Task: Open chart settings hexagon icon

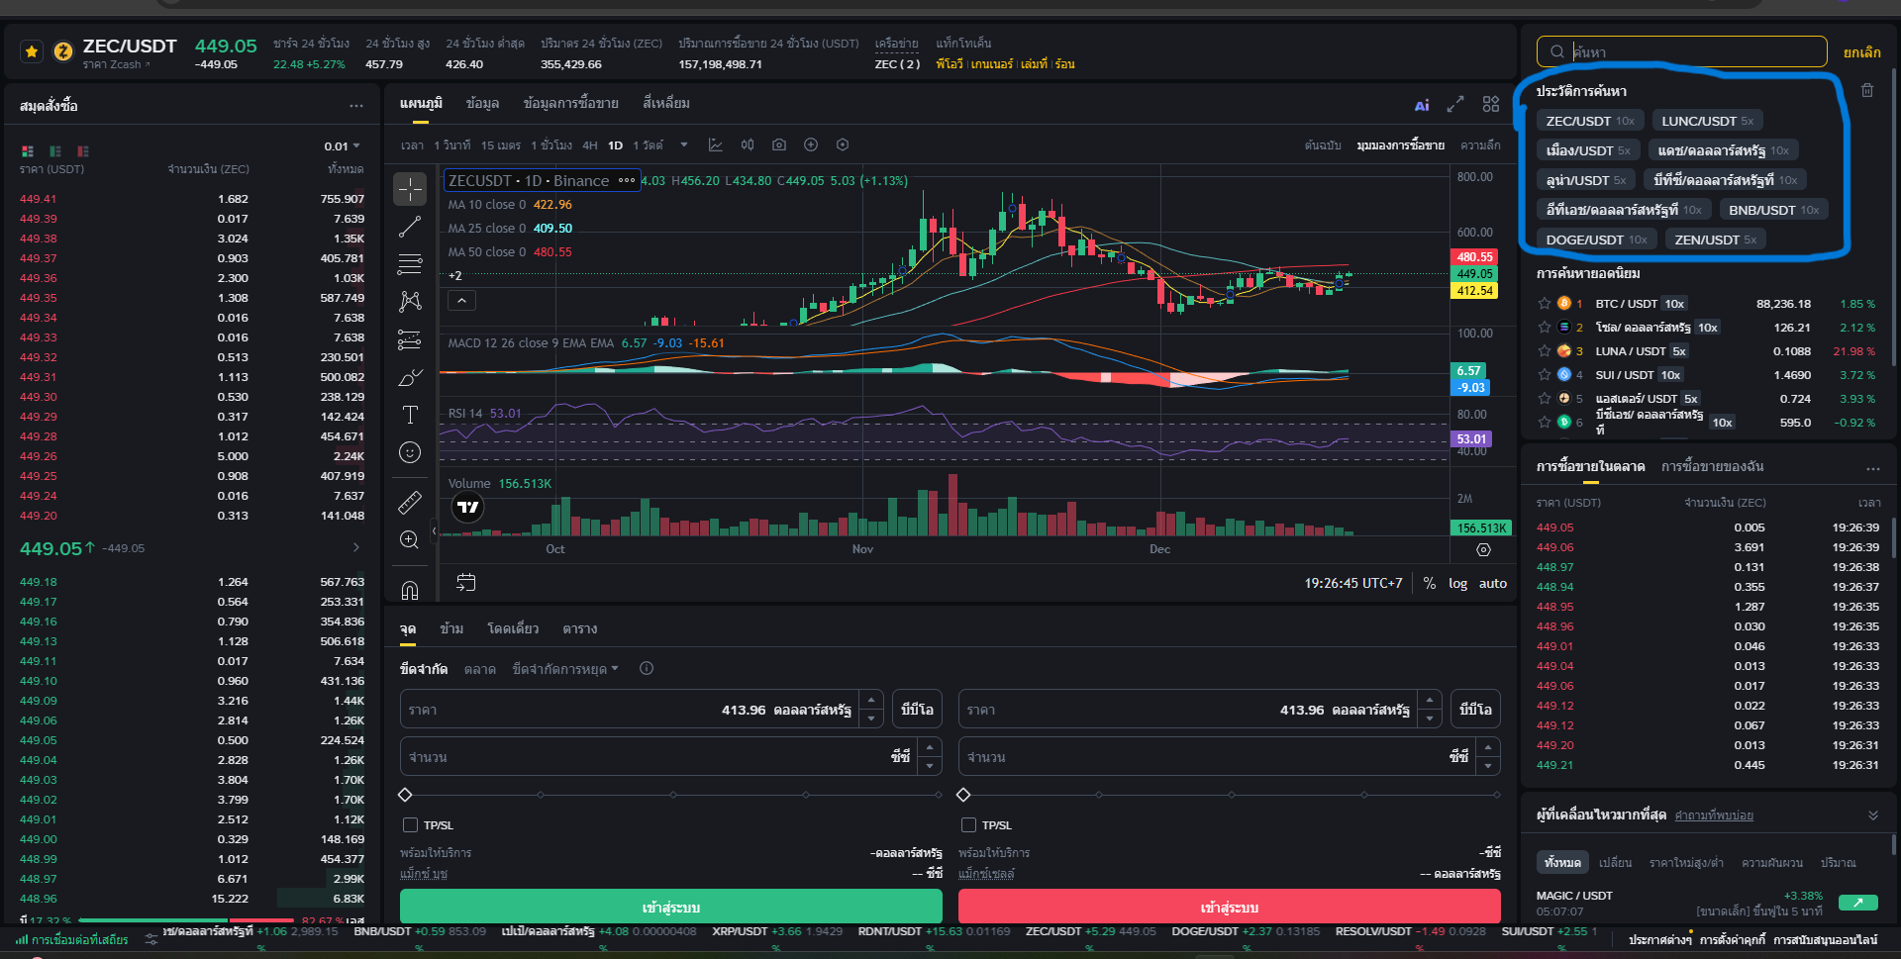Action: (843, 145)
